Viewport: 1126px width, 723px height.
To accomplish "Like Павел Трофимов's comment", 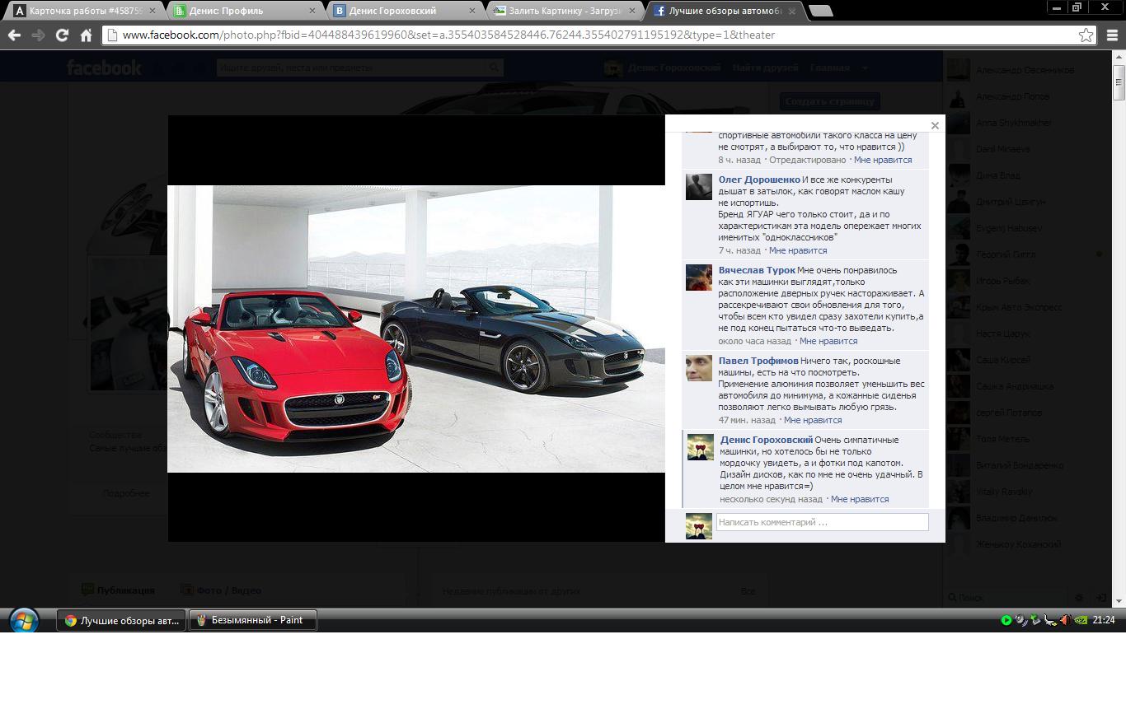I will (812, 420).
